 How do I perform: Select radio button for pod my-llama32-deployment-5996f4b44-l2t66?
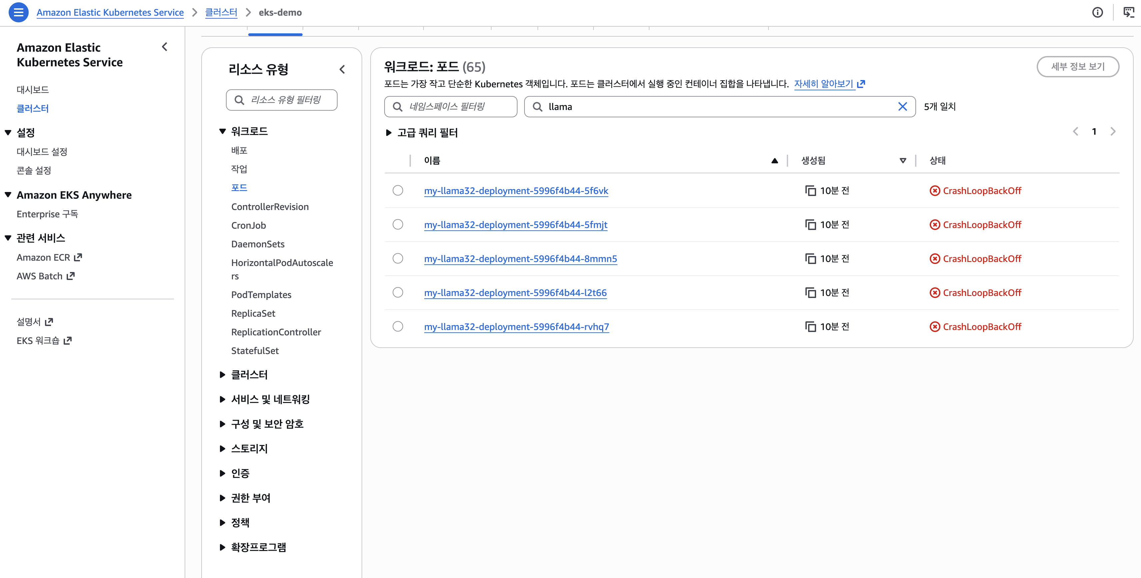click(398, 292)
